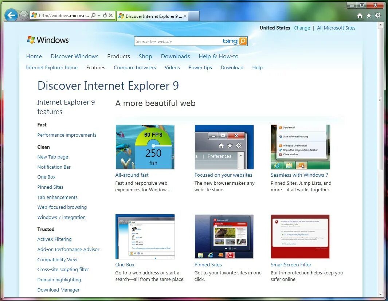The image size is (388, 301).
Task: Click the One Box screenshot thumbnail
Action: pyautogui.click(x=145, y=236)
